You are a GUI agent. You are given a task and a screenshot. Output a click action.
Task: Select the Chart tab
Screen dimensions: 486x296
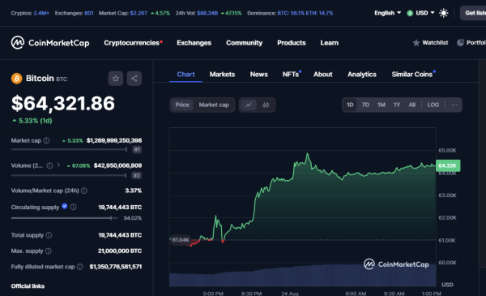[x=185, y=75]
